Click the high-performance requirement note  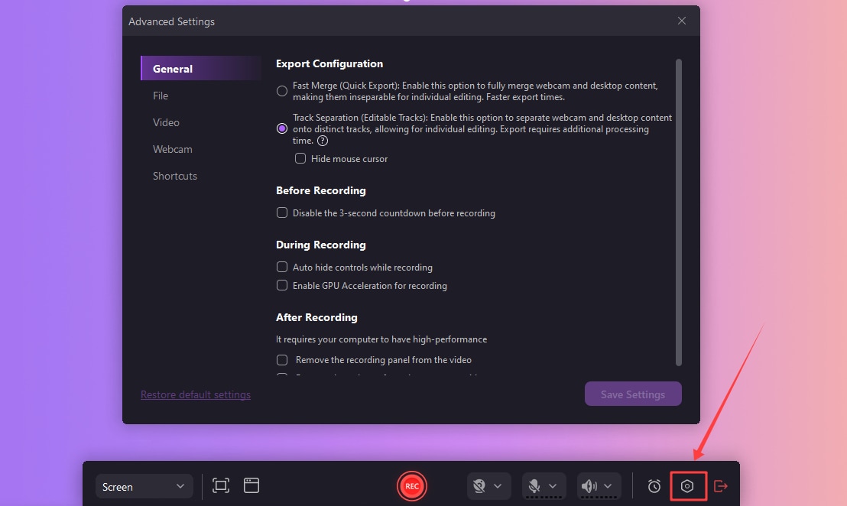[x=381, y=339]
